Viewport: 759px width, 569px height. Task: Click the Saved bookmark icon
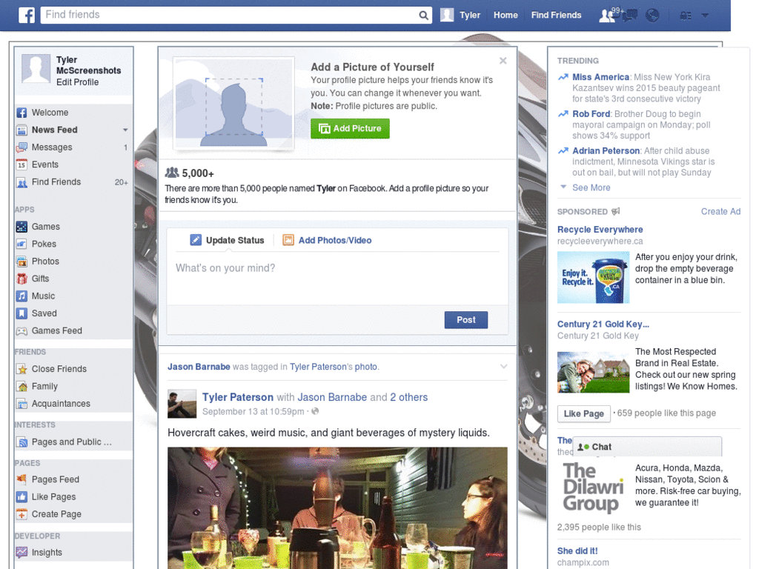coord(21,313)
